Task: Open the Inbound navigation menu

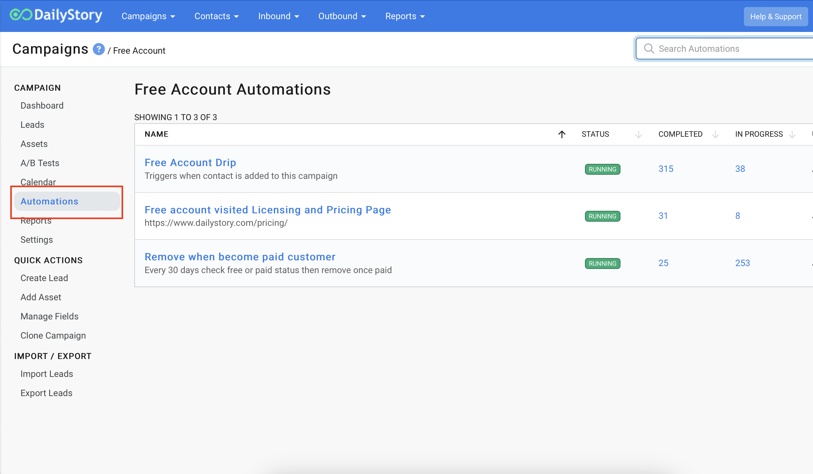Action: [279, 16]
